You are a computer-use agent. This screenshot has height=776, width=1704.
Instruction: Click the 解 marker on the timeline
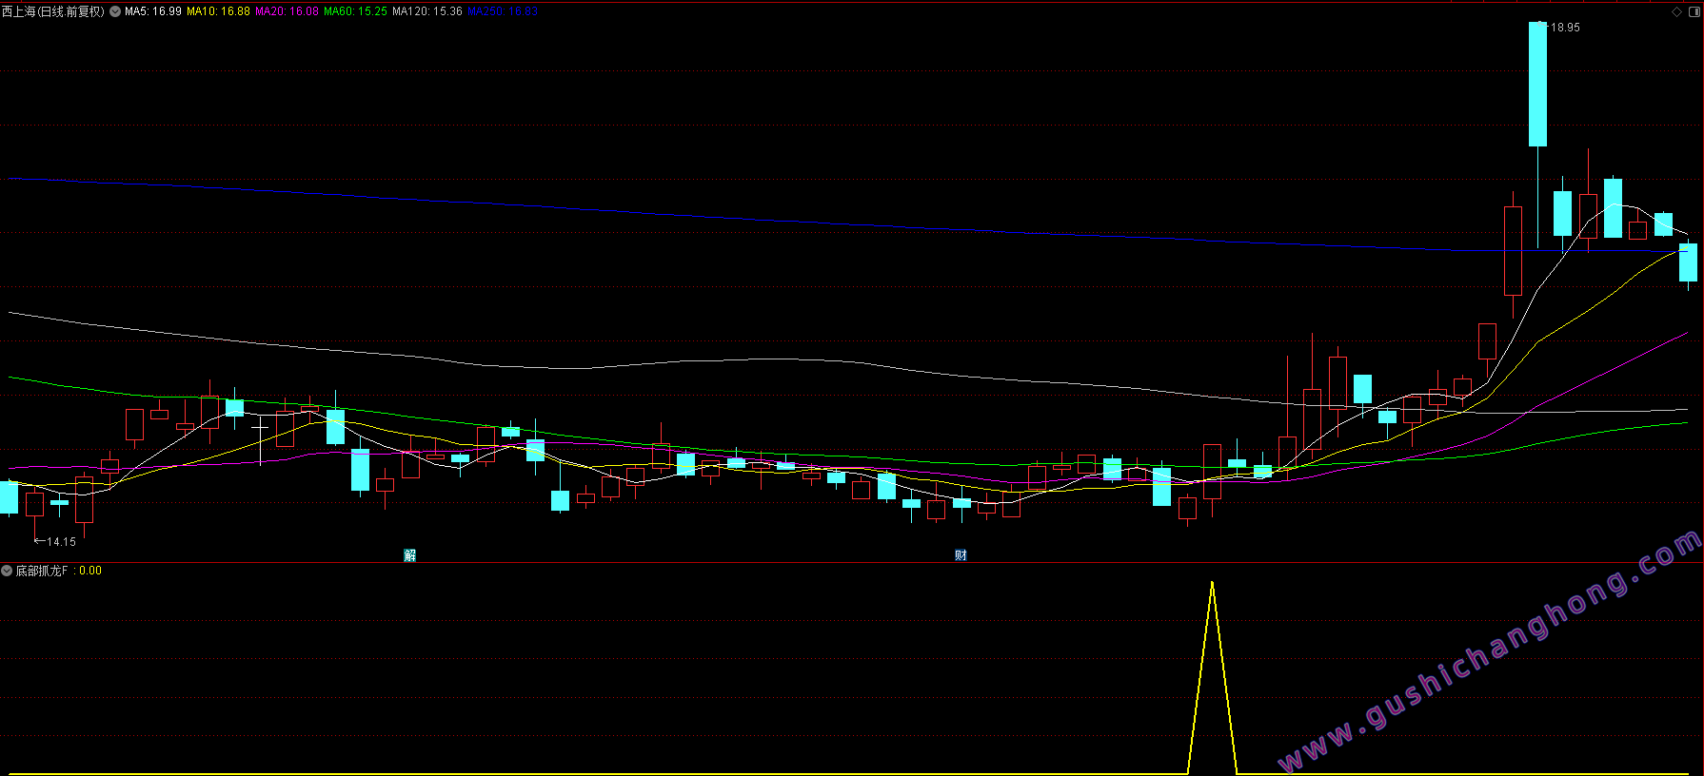click(410, 555)
